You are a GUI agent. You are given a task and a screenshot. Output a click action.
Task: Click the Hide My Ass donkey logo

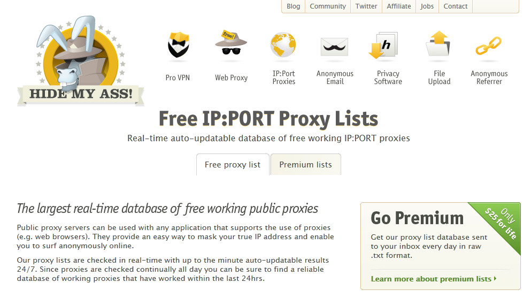tap(81, 61)
